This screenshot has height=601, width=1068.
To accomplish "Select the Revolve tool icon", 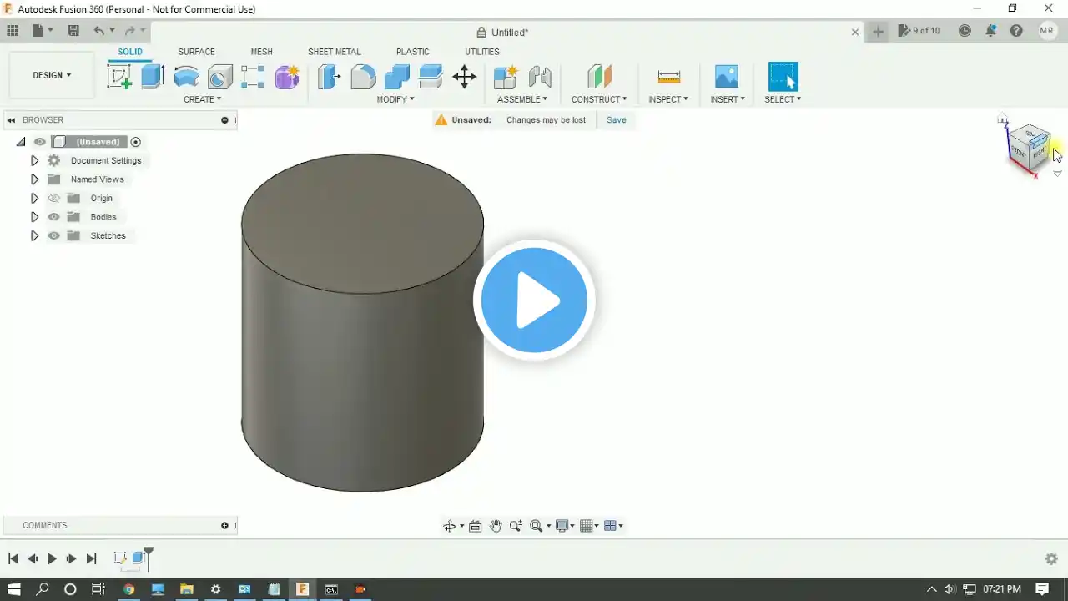I will 186,77.
